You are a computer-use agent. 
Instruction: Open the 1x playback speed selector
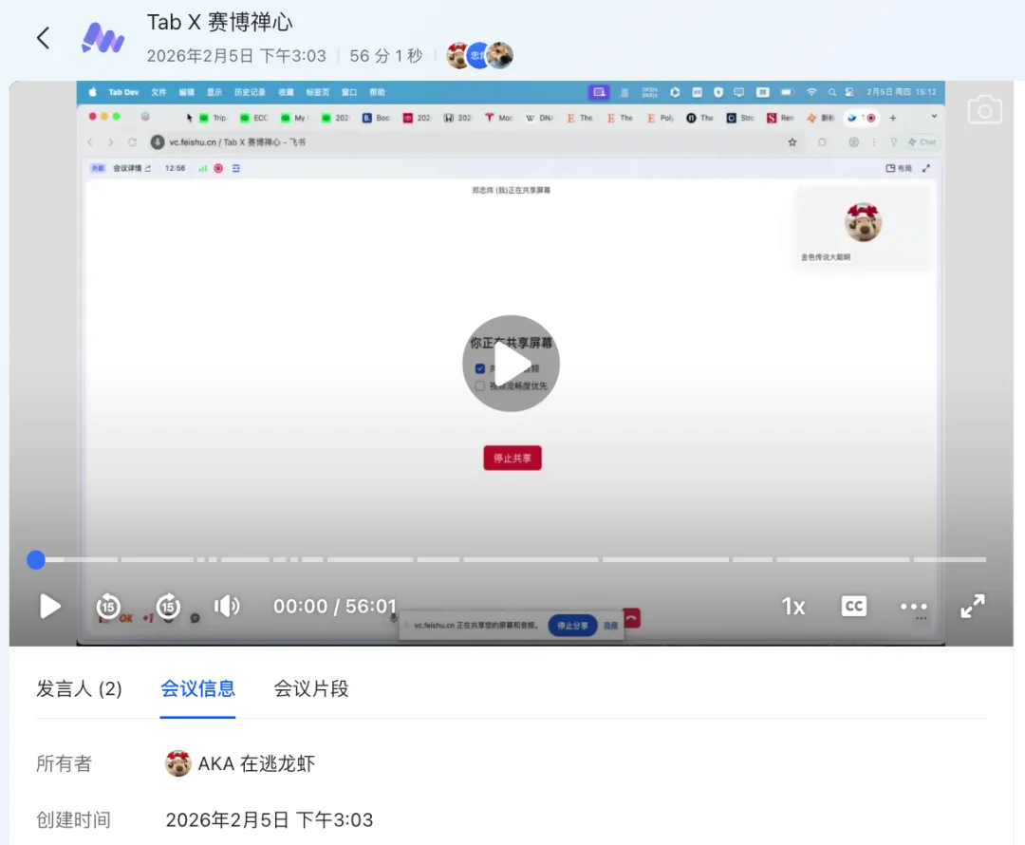(793, 606)
